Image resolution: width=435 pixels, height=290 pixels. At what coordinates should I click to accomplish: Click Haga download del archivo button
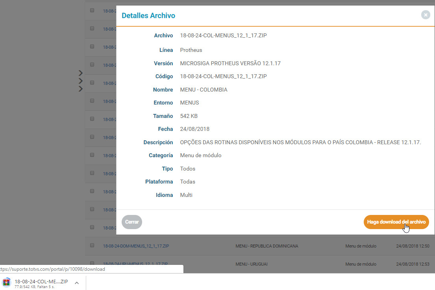click(396, 222)
